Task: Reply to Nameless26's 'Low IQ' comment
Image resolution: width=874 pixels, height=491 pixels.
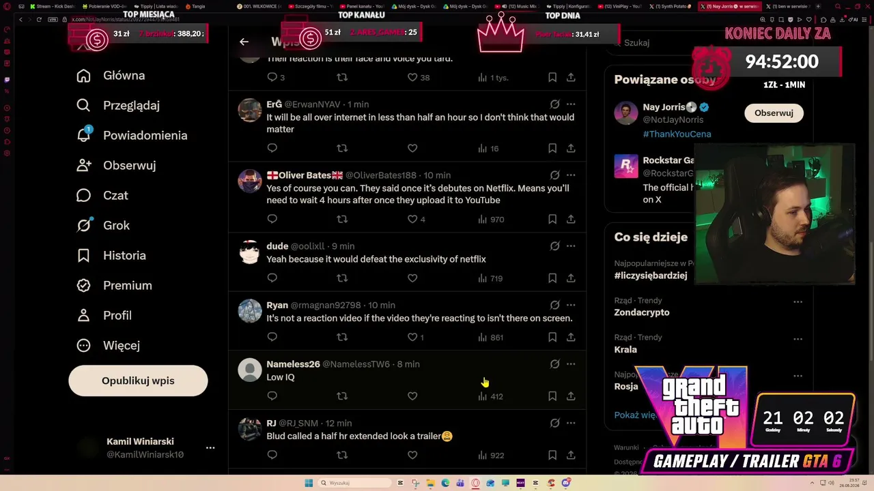Action: point(272,396)
